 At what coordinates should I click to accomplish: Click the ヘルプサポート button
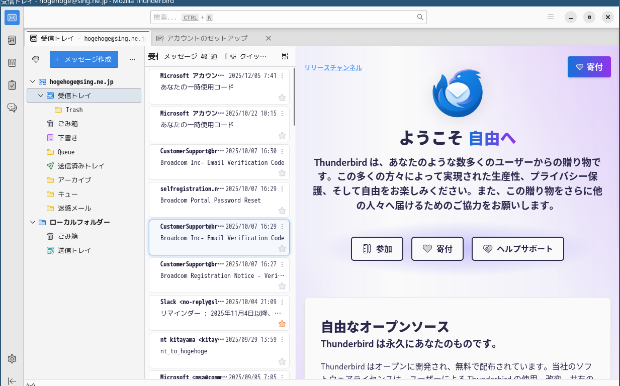518,249
